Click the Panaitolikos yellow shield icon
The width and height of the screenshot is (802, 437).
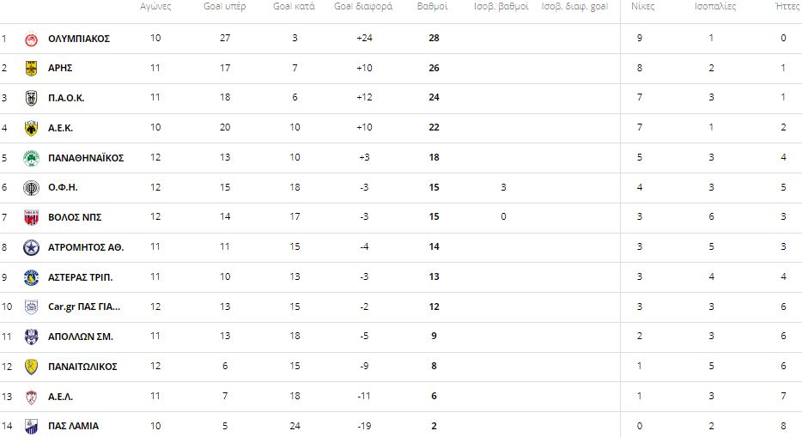point(31,367)
